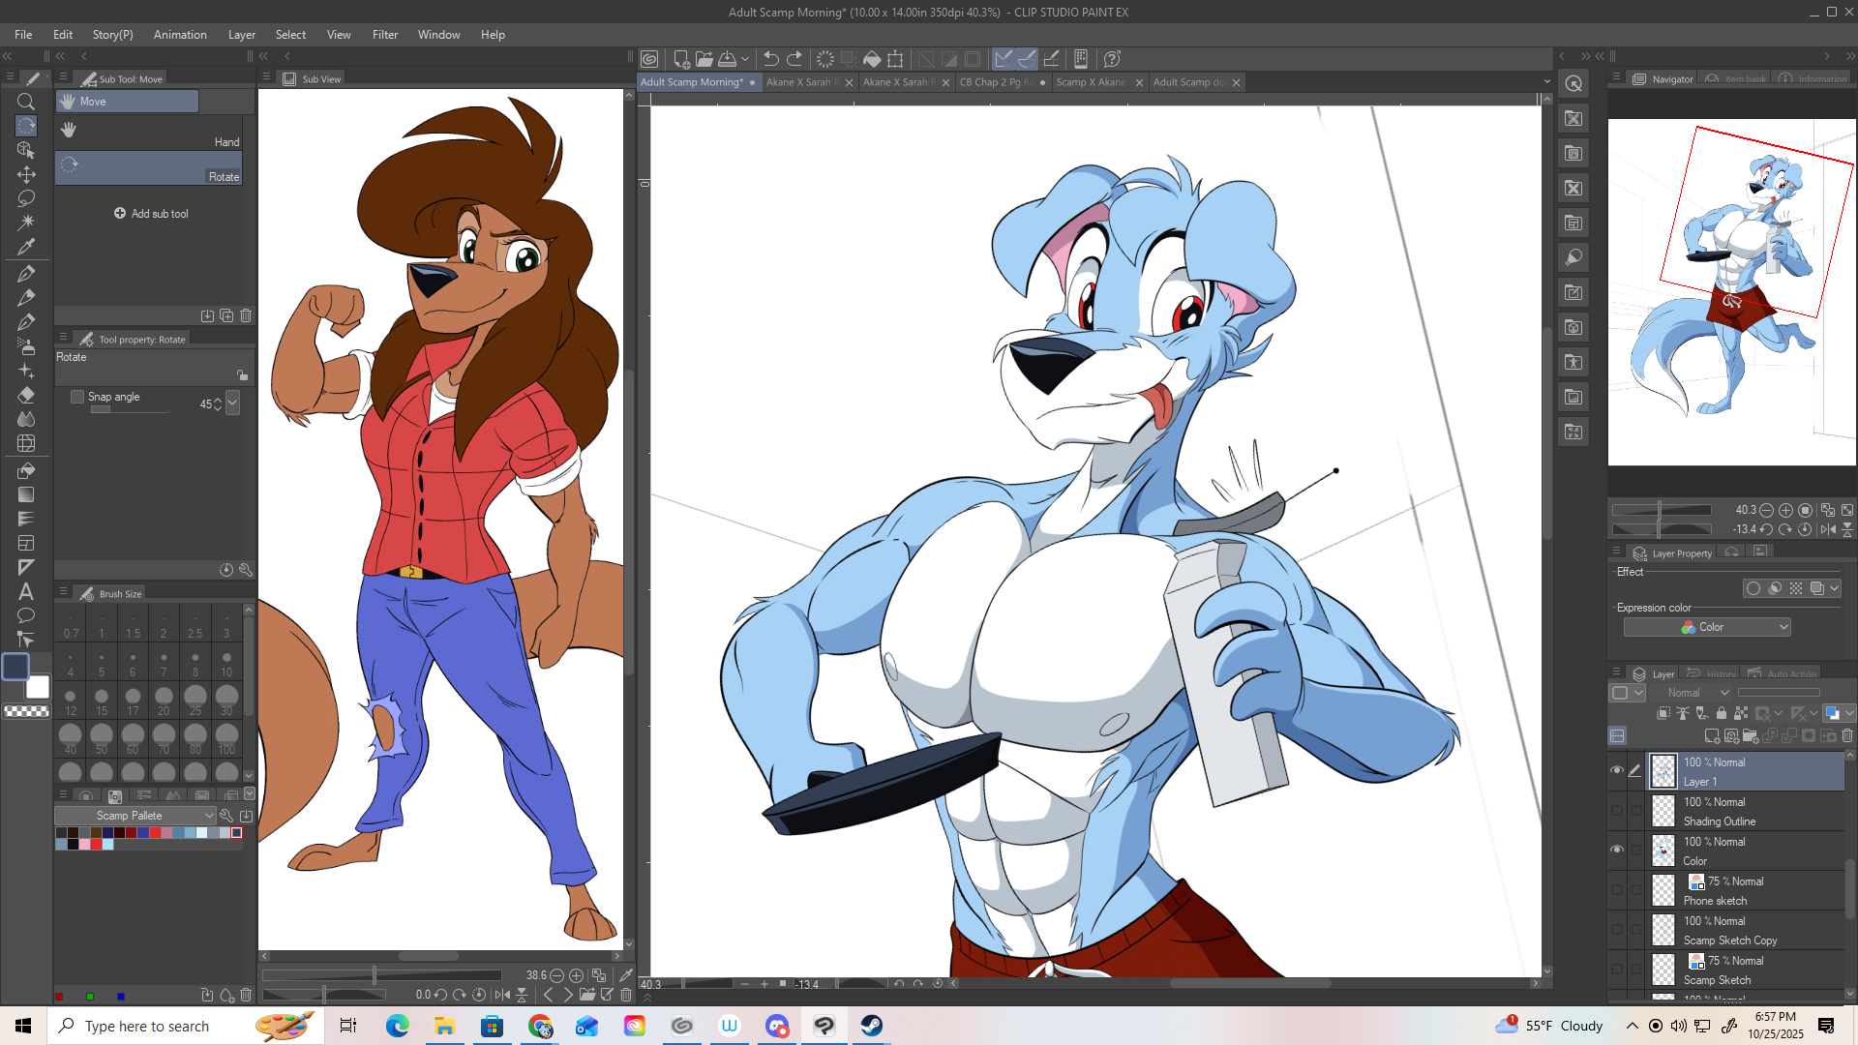Click the Undo arrow in command bar
The image size is (1858, 1045).
click(770, 59)
